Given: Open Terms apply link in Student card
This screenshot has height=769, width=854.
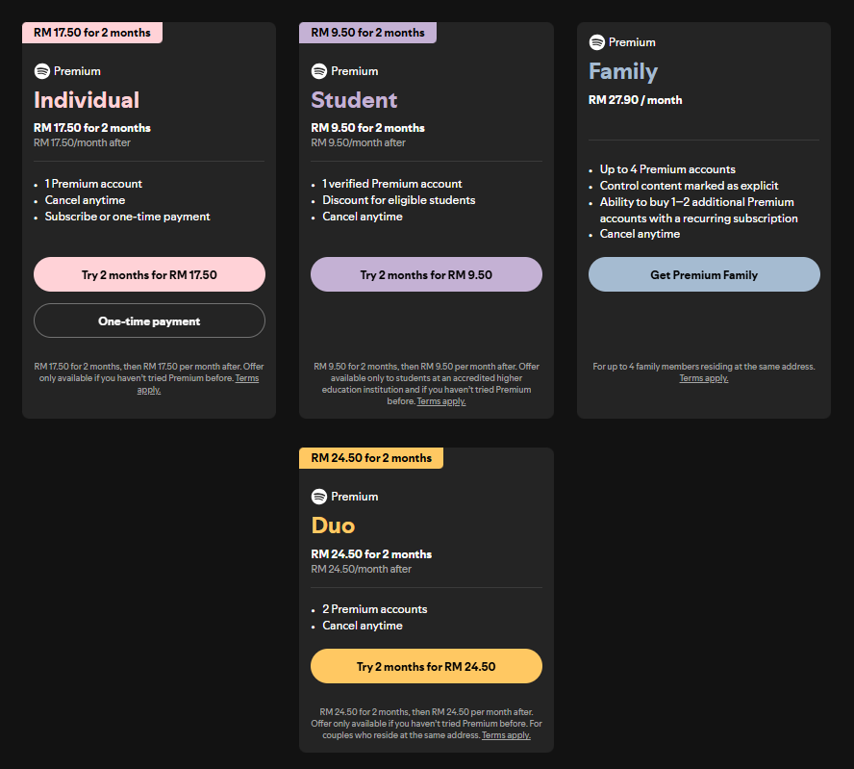Looking at the screenshot, I should (x=441, y=401).
